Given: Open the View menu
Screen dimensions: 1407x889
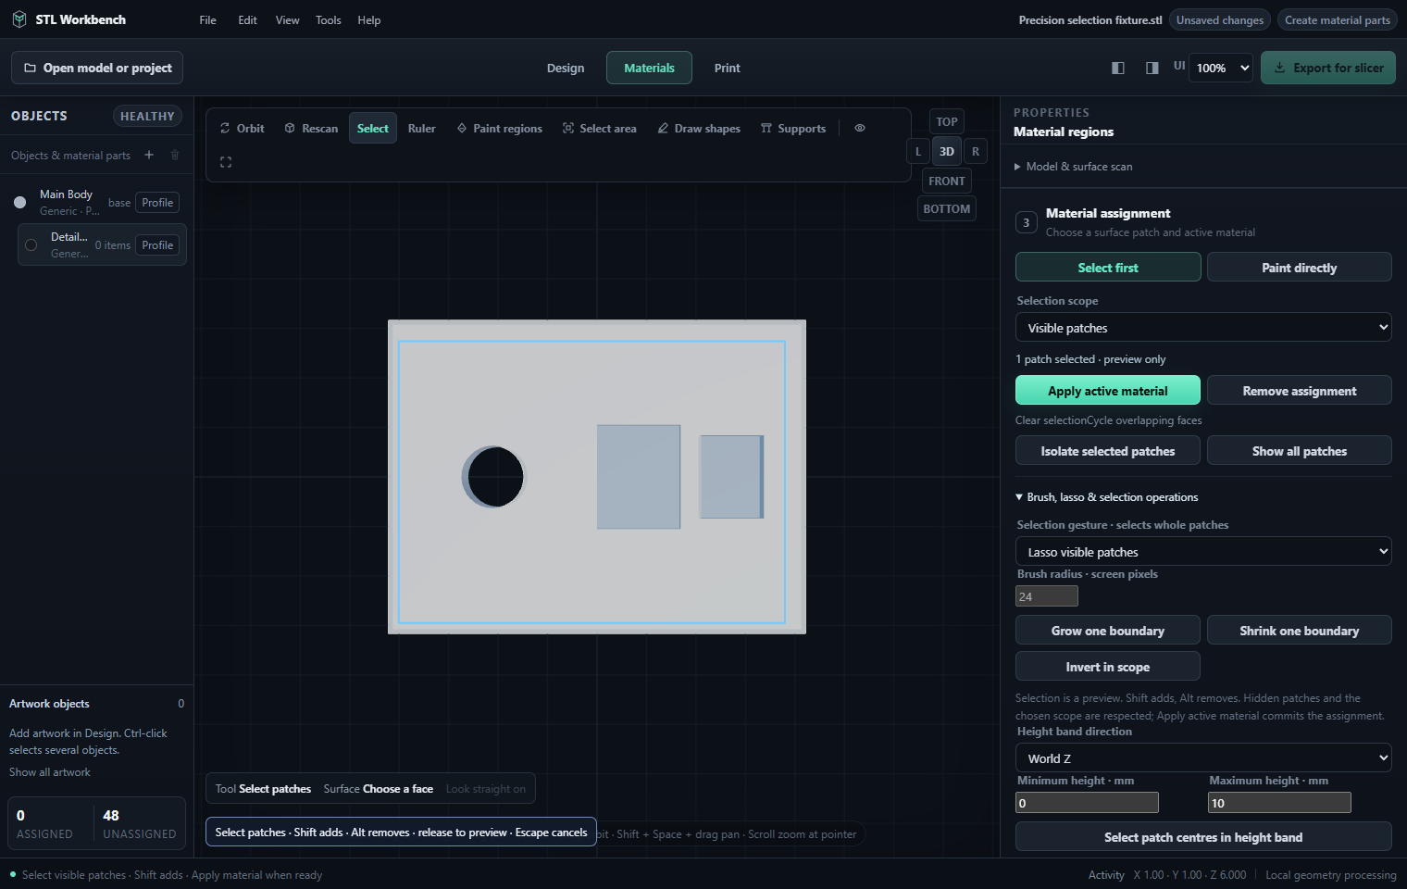Looking at the screenshot, I should [x=288, y=19].
